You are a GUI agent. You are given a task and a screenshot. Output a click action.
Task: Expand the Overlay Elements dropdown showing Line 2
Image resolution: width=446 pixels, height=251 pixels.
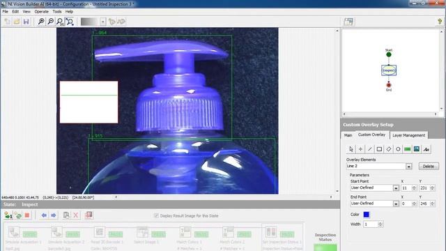click(409, 166)
